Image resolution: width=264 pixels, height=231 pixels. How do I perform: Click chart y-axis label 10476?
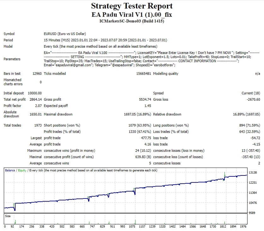pos(253,203)
